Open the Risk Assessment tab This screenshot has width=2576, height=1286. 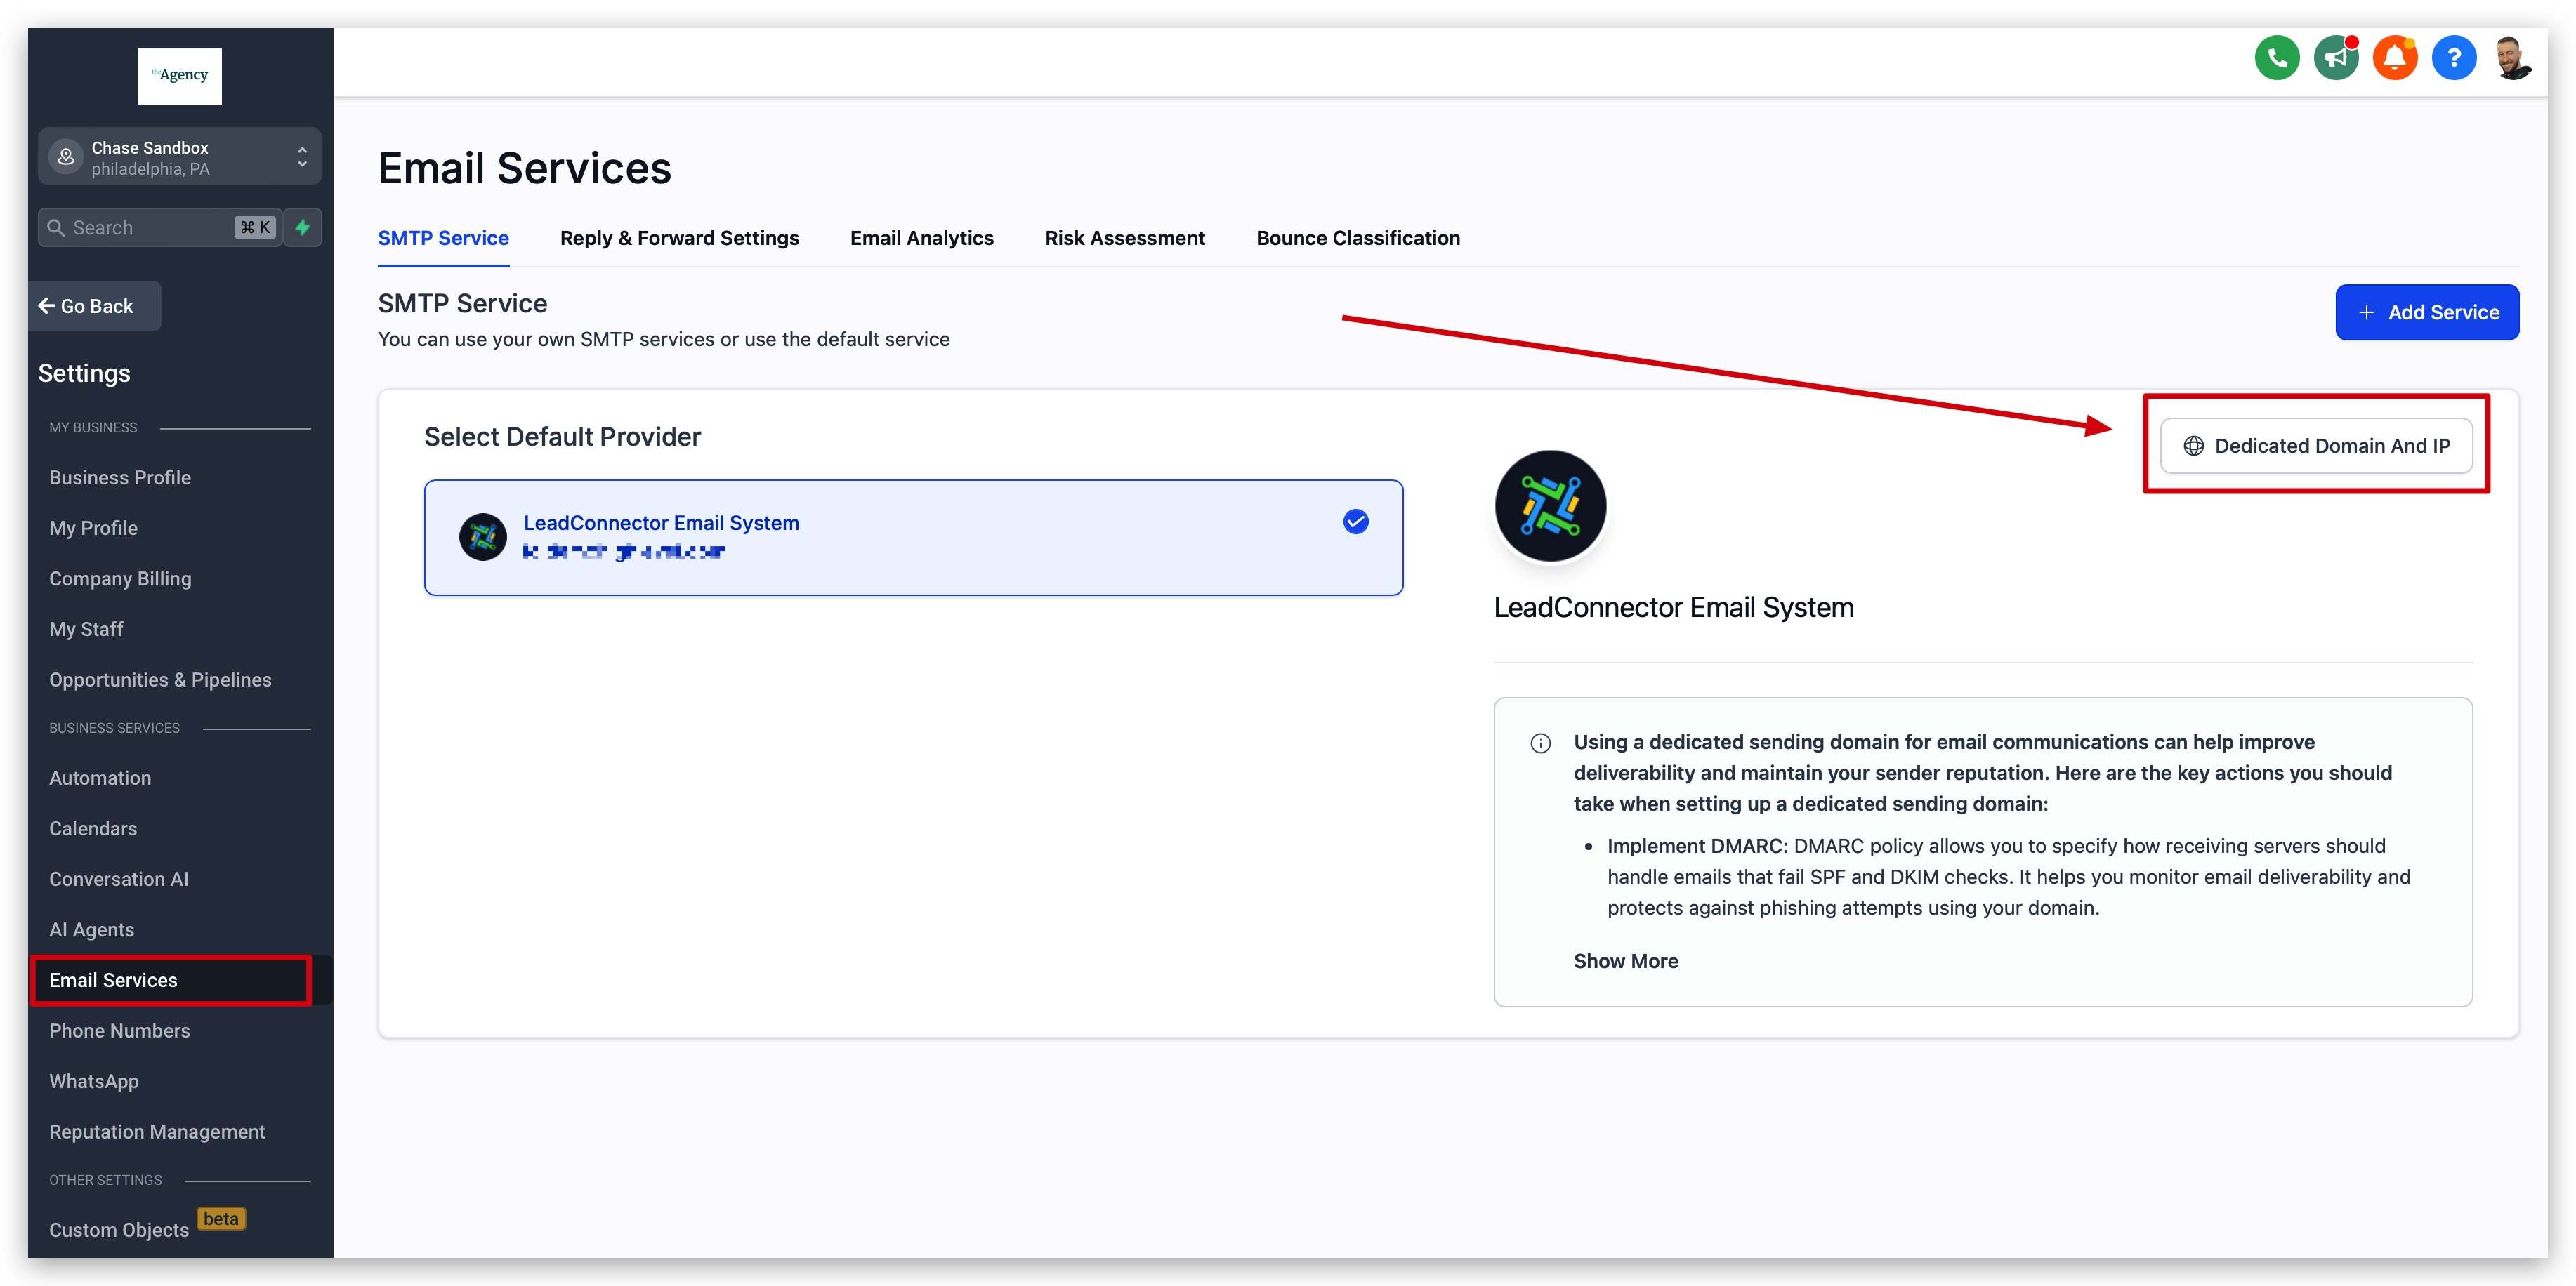(x=1124, y=238)
